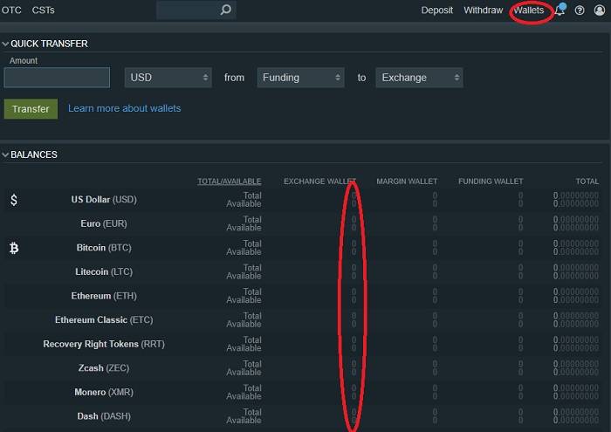Click the dollar sign icon for USD
The width and height of the screenshot is (611, 432).
pos(14,200)
